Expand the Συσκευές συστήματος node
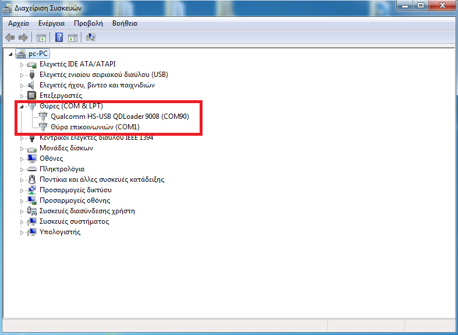 (22, 222)
